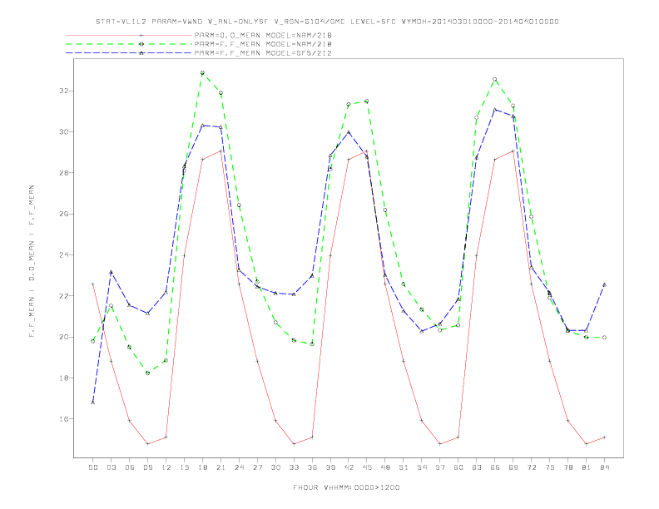Click x-axis forecast hour label 45
This screenshot has height=509, width=659.
367,467
